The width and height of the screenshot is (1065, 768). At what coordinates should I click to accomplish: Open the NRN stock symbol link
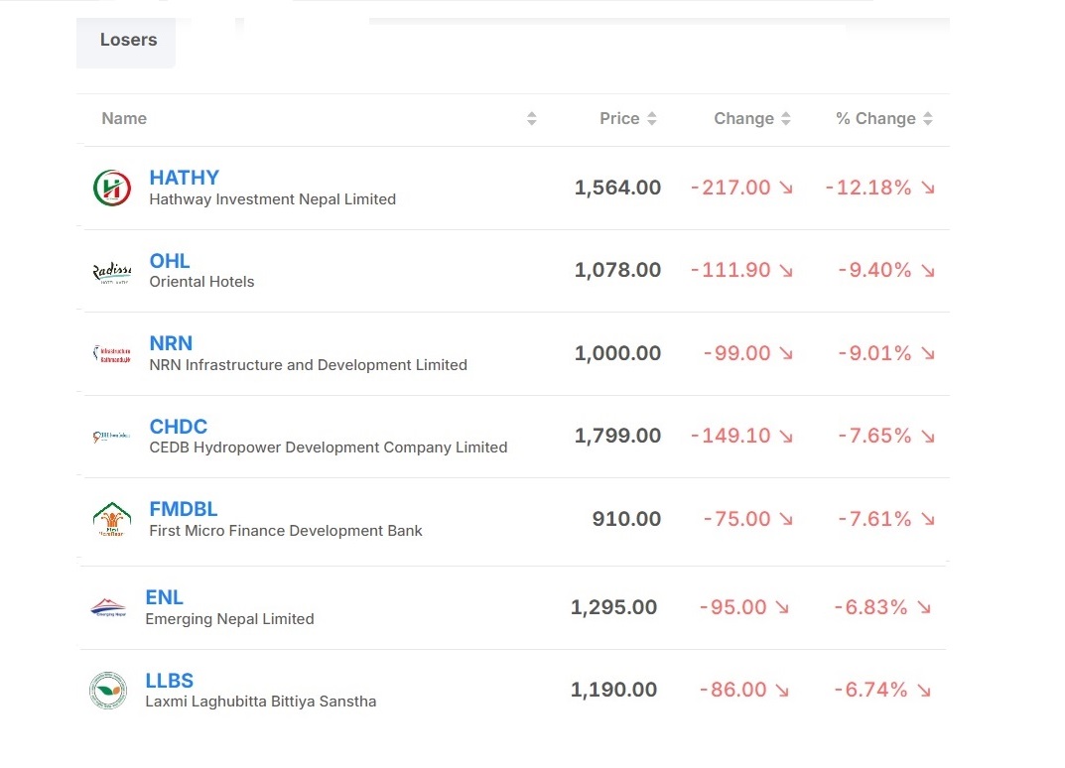click(171, 343)
